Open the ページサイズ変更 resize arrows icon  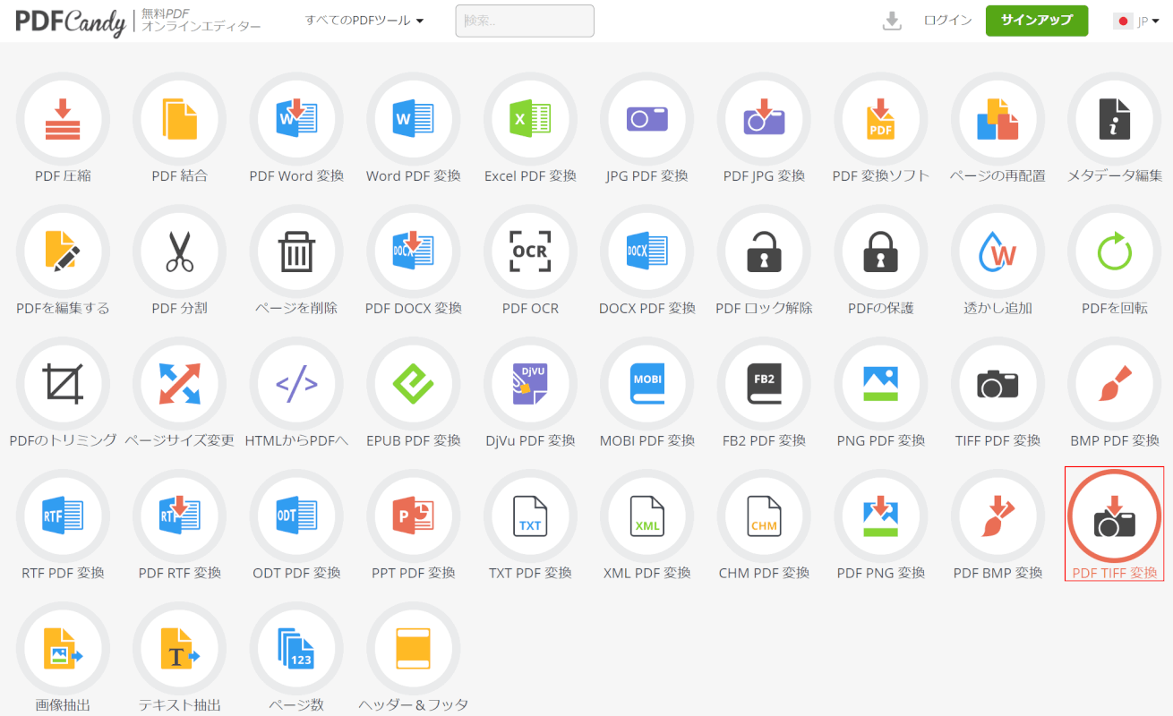click(179, 384)
